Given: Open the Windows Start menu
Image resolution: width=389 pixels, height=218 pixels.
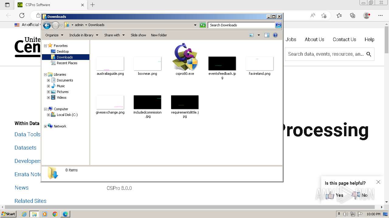Looking at the screenshot, I should coord(8,214).
